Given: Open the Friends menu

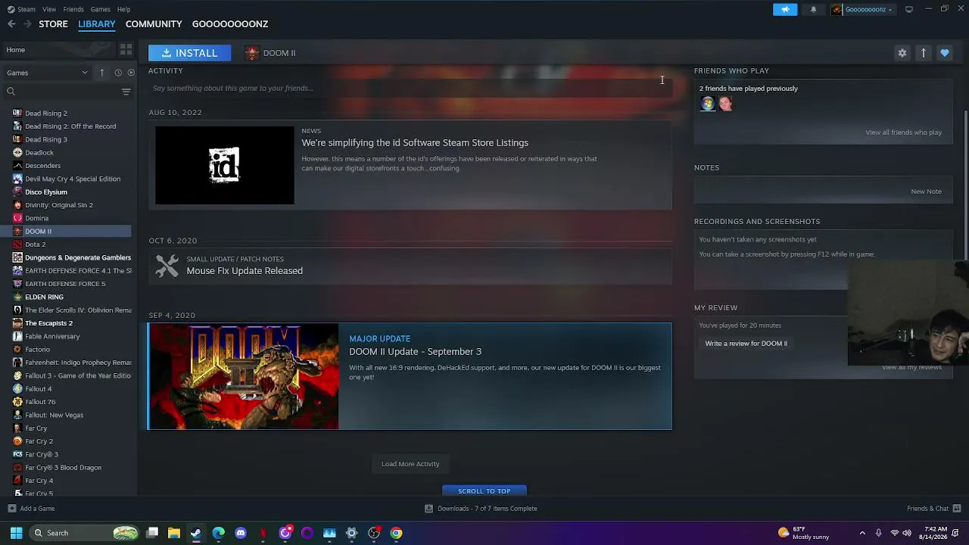Looking at the screenshot, I should pyautogui.click(x=73, y=9).
